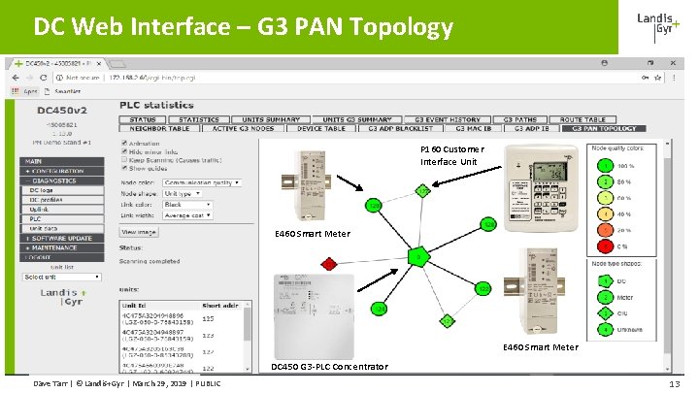Click the saved-password key icon in the address bar
699x393 pixels.
[x=645, y=78]
